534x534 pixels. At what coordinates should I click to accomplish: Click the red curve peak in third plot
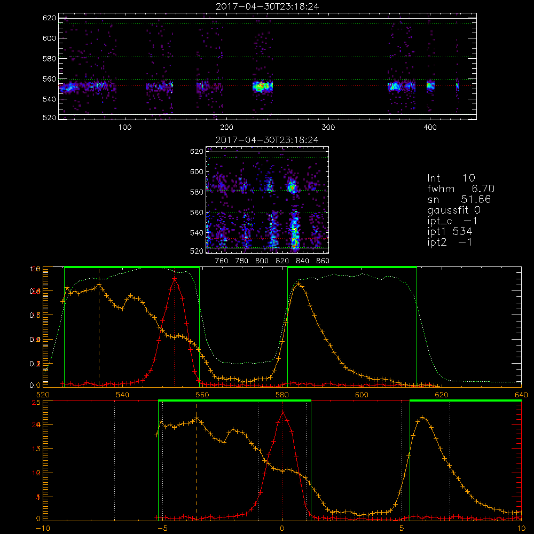click(175, 279)
